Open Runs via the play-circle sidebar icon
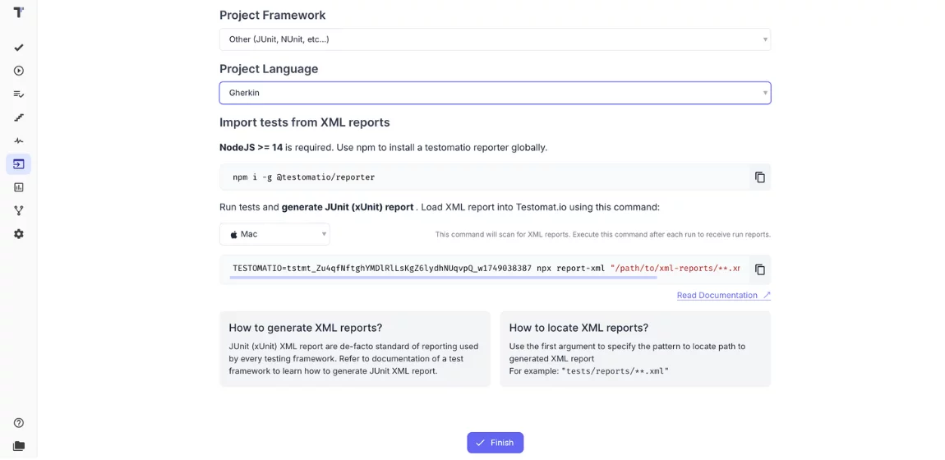Viewport: 945px width, 460px height. (x=18, y=71)
